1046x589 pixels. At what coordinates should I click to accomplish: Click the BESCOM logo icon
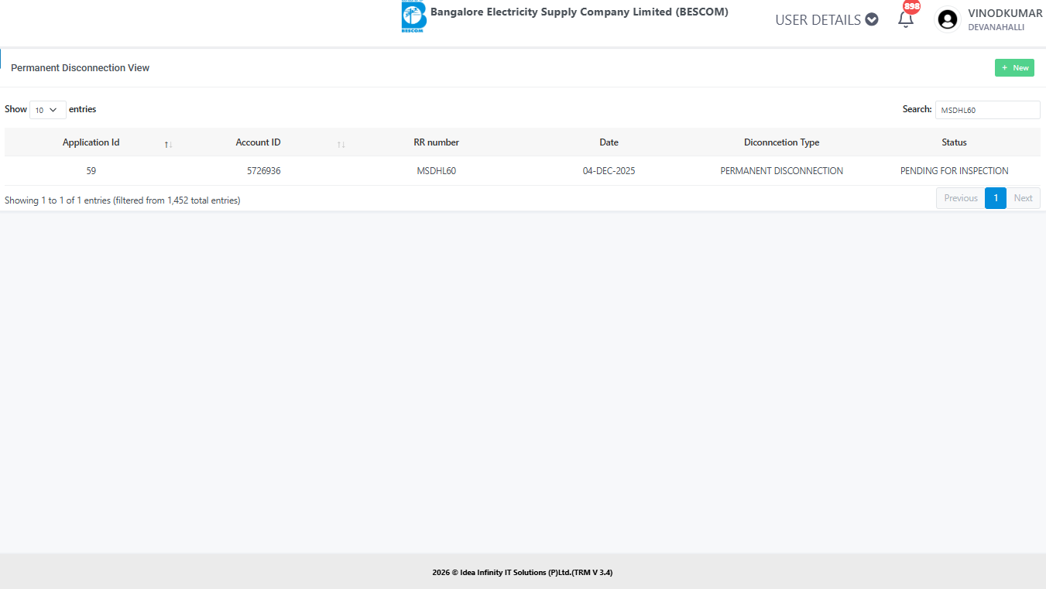click(413, 16)
